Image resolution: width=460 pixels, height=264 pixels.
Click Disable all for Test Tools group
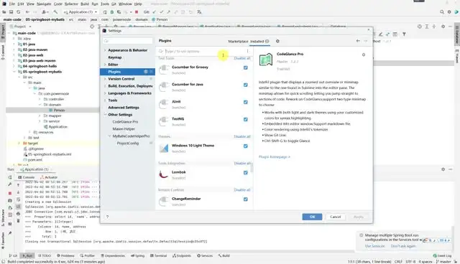[242, 58]
